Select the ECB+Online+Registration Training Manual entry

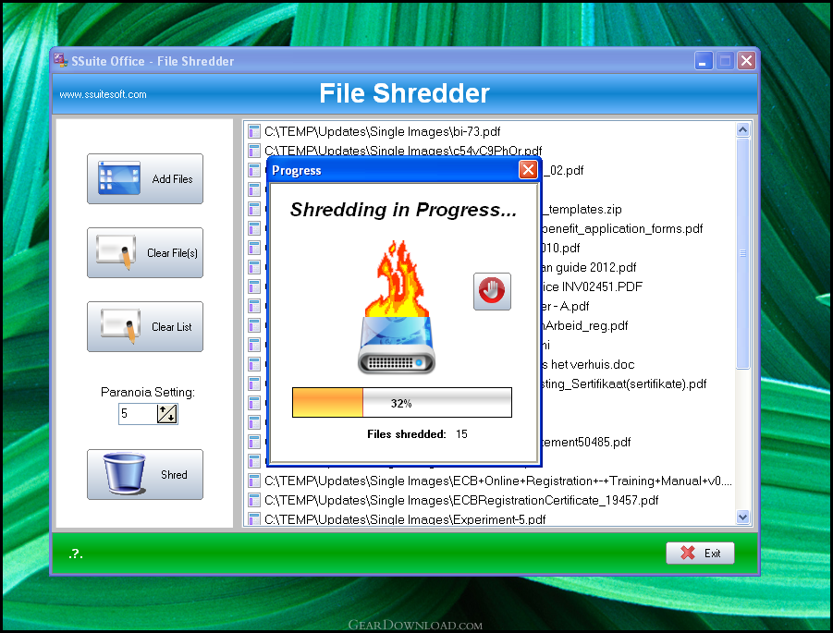tap(497, 481)
